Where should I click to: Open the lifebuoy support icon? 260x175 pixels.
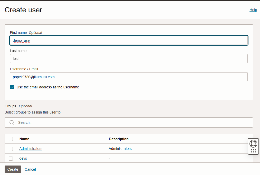click(x=253, y=143)
